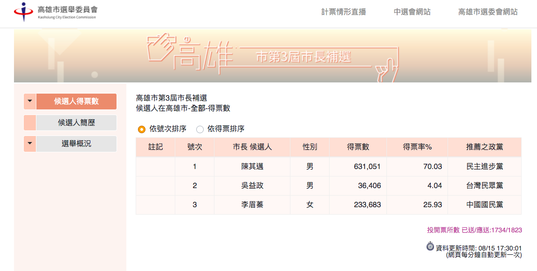Viewport: 537px width, 271px height.
Task: Expand the 選舉概況 sidebar arrow
Action: 29,143
